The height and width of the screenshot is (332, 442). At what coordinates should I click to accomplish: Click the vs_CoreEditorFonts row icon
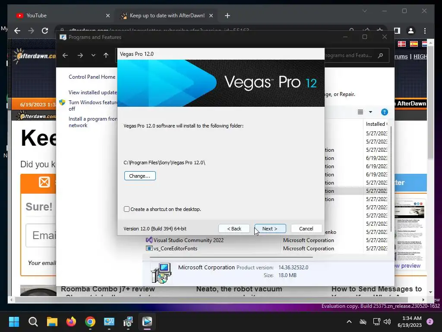[149, 249]
